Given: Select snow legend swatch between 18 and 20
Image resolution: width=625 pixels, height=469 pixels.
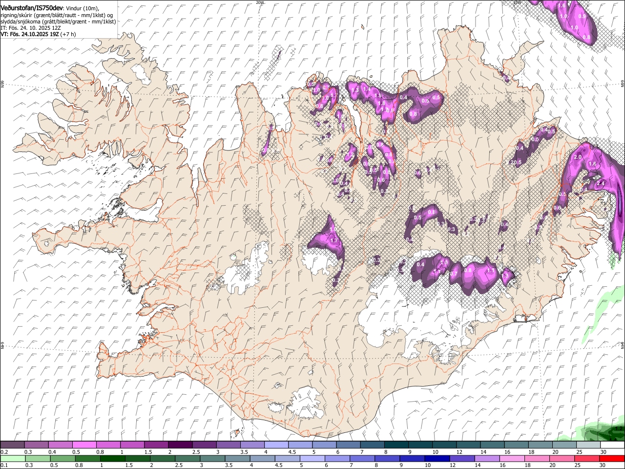Looking at the screenshot, I should tap(540, 445).
